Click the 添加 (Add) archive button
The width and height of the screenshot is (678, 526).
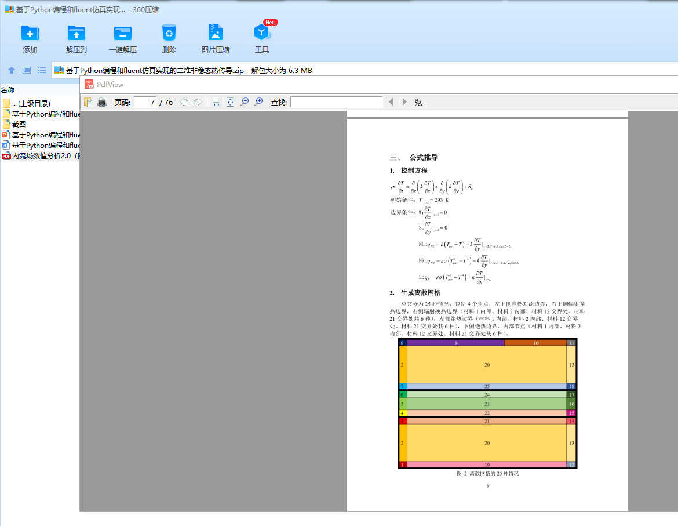click(30, 38)
